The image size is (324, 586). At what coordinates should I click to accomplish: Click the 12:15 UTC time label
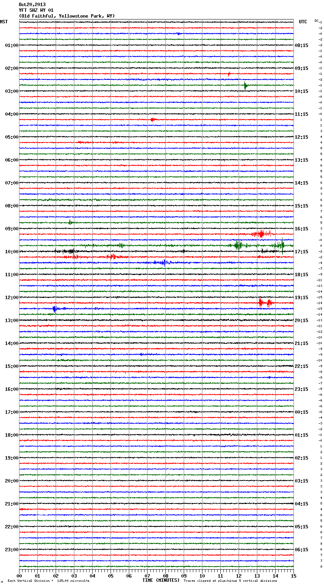click(x=302, y=137)
